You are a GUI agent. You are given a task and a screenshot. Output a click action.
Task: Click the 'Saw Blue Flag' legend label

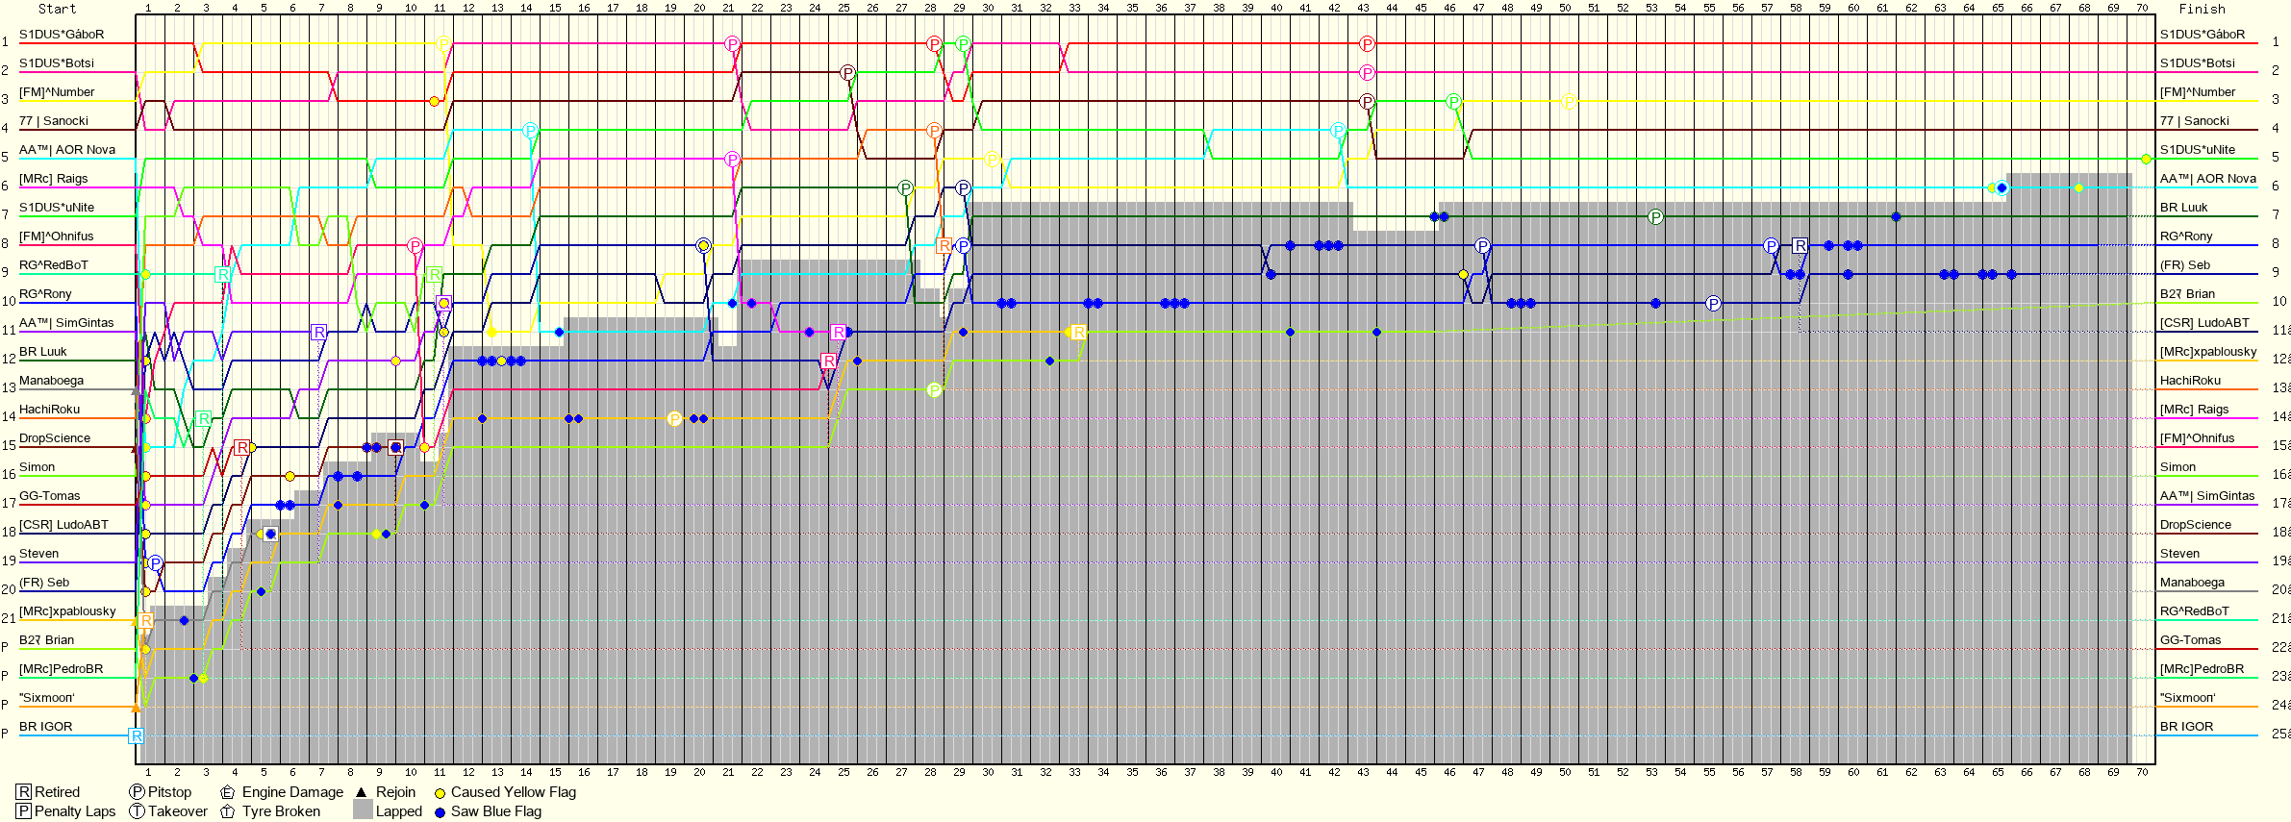point(496,811)
